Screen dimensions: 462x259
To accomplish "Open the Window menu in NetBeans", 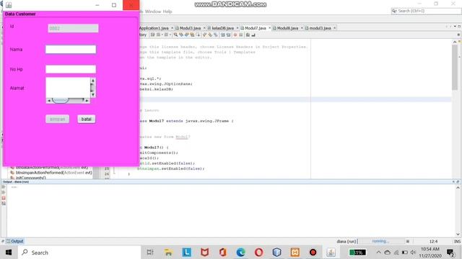I will pyautogui.click(x=152, y=12).
